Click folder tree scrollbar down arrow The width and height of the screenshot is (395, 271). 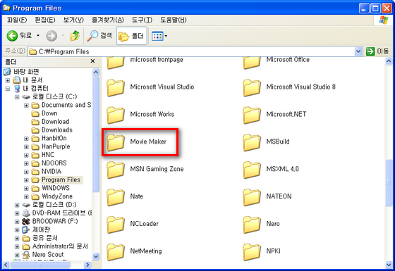click(96, 257)
